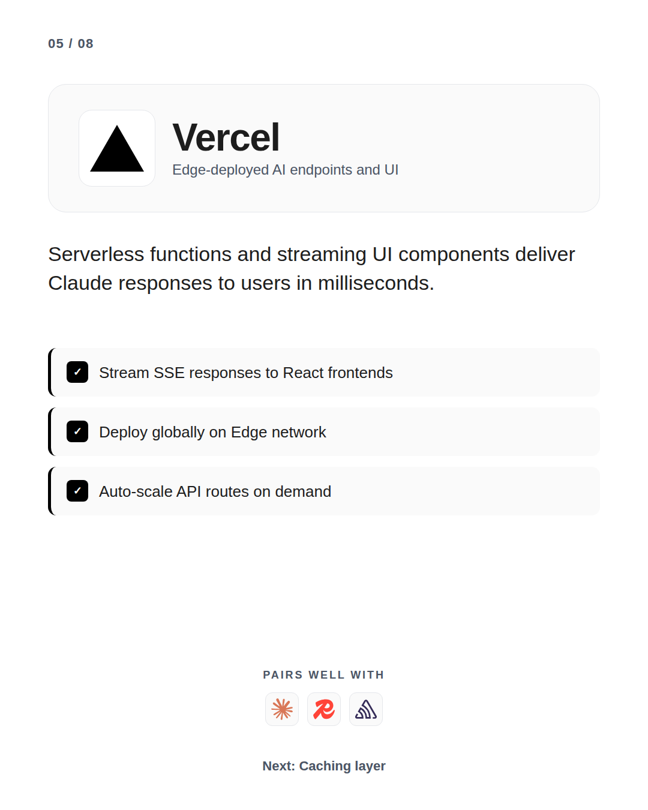
Task: Click the black Vercel triangle logo
Action: (x=117, y=148)
